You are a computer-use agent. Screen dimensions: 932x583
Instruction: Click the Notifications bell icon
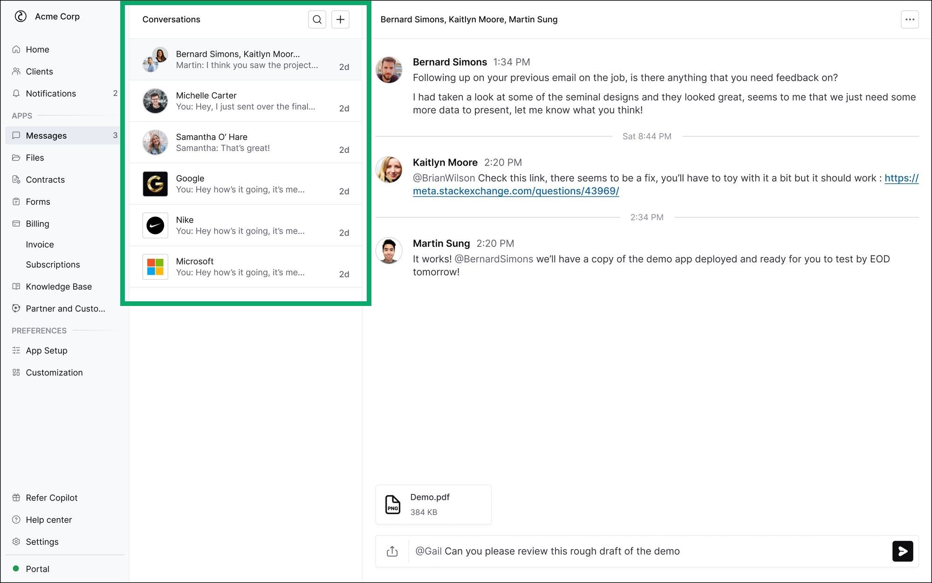click(x=16, y=93)
